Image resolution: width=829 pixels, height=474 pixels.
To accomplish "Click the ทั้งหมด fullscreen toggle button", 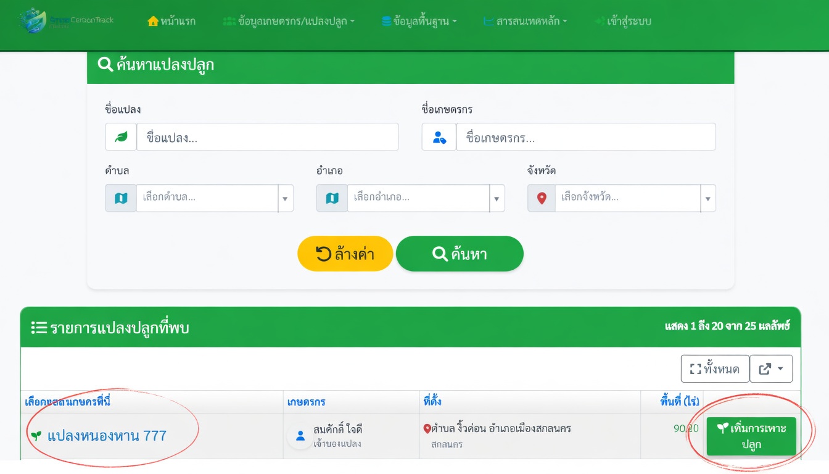I will pyautogui.click(x=715, y=368).
